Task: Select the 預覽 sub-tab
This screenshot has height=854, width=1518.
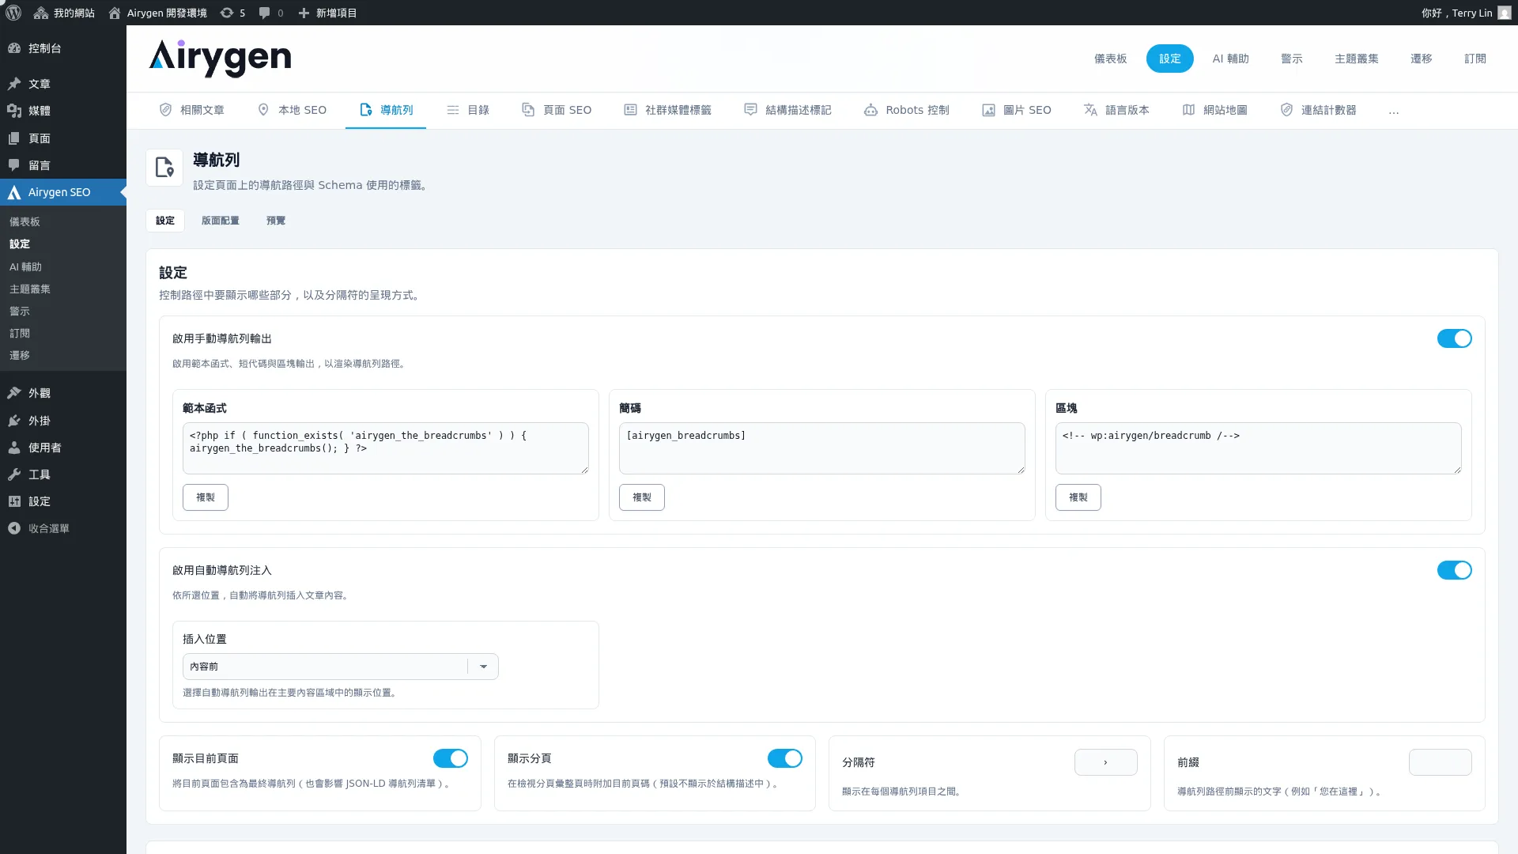Action: [x=276, y=221]
